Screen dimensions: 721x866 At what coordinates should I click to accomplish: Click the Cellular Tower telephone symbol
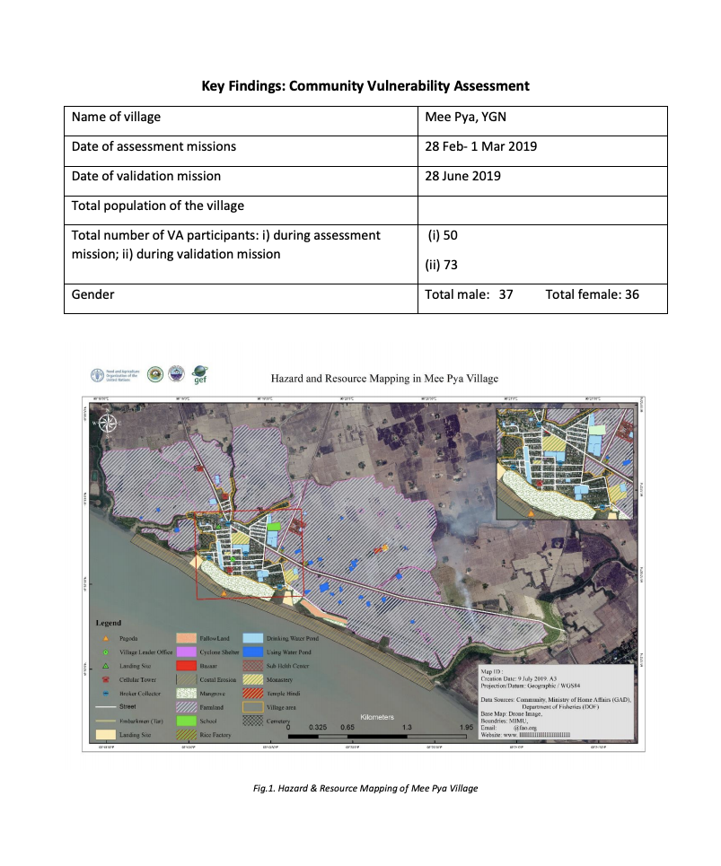[x=106, y=680]
